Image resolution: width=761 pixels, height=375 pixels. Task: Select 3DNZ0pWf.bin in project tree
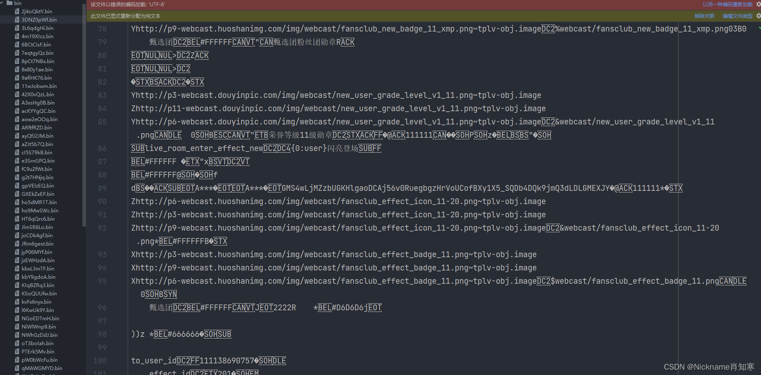tap(39, 19)
